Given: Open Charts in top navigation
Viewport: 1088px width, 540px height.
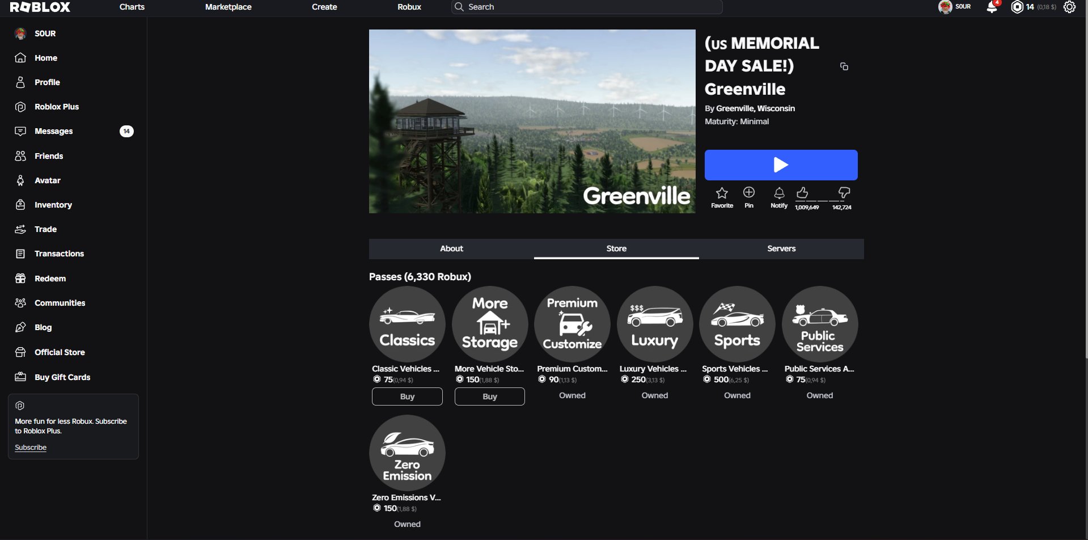Looking at the screenshot, I should pos(132,7).
